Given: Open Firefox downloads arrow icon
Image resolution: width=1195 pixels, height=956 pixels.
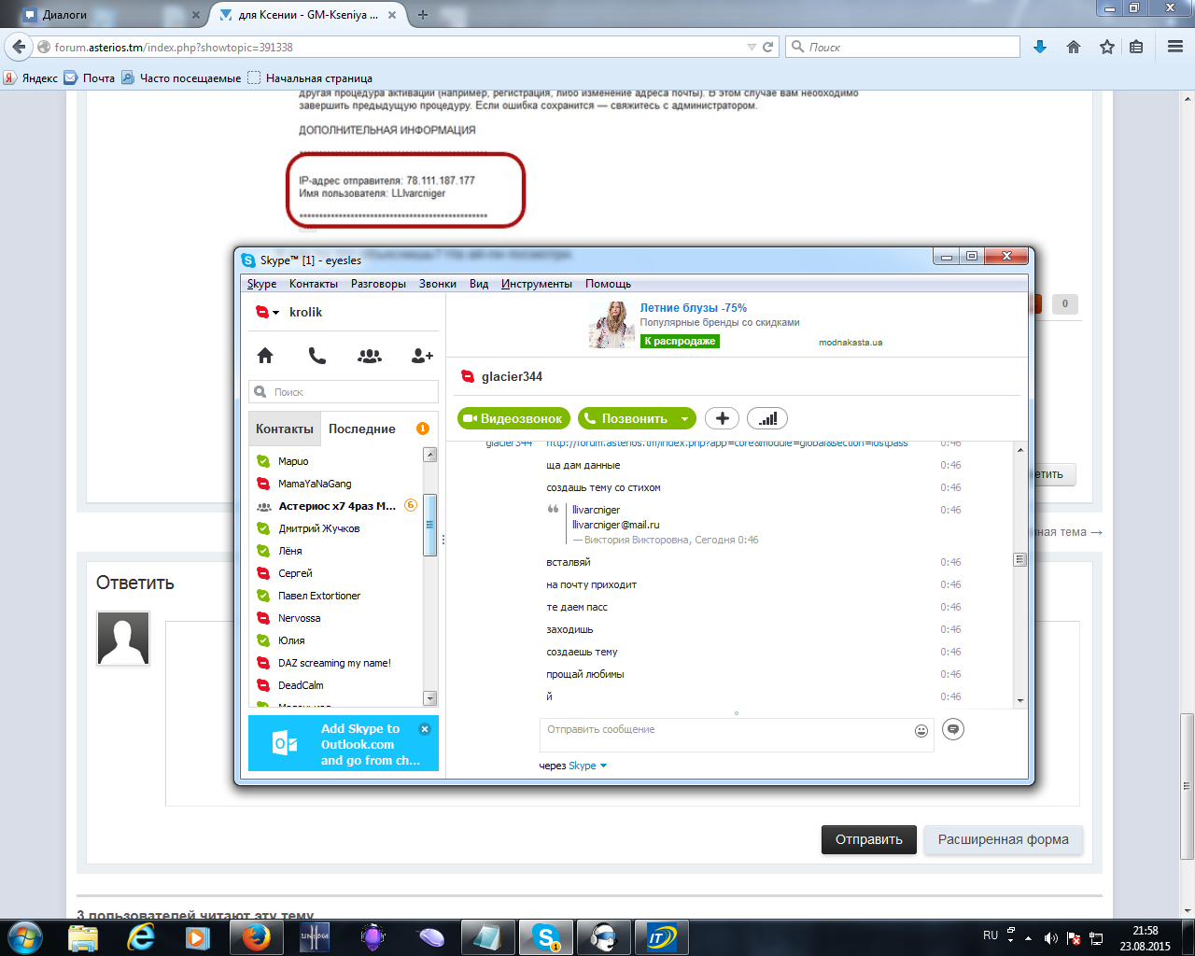Looking at the screenshot, I should coord(1040,47).
